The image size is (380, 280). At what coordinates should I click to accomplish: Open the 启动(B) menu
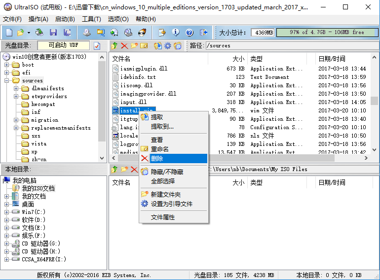click(x=65, y=19)
